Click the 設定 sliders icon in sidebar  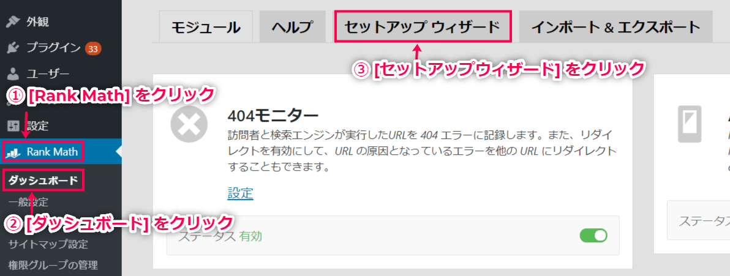click(14, 125)
